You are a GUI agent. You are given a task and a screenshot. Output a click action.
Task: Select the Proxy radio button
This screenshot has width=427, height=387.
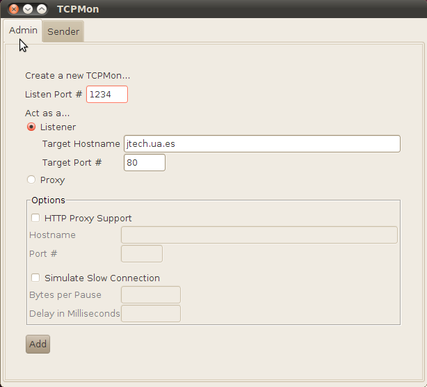[x=31, y=180]
